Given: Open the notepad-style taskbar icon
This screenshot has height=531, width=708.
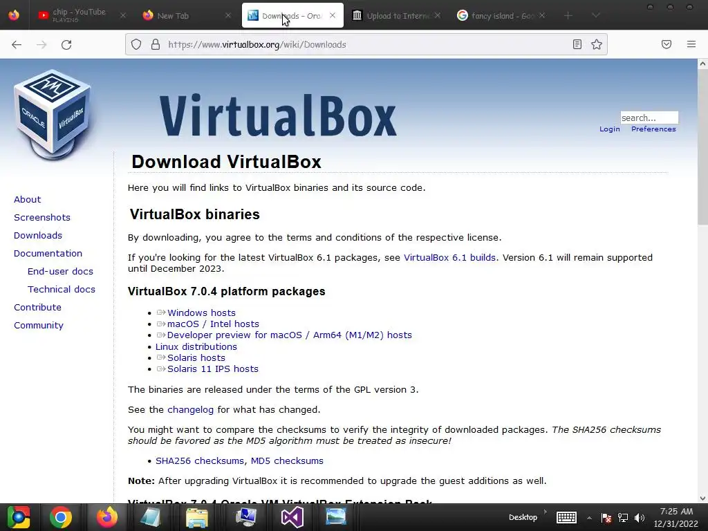Looking at the screenshot, I should (151, 517).
